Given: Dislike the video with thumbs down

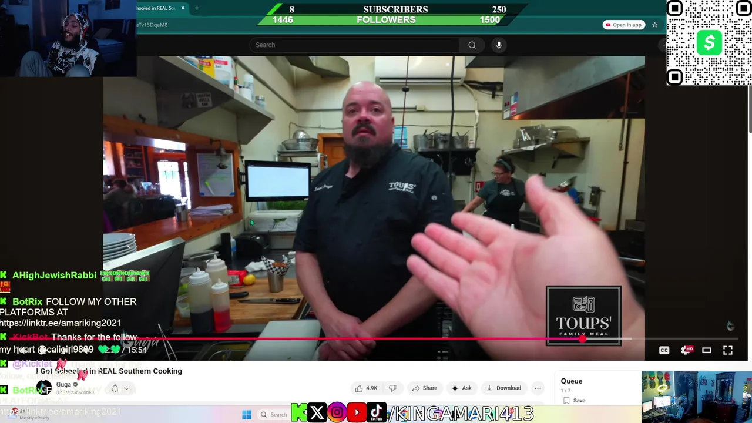Looking at the screenshot, I should [393, 388].
